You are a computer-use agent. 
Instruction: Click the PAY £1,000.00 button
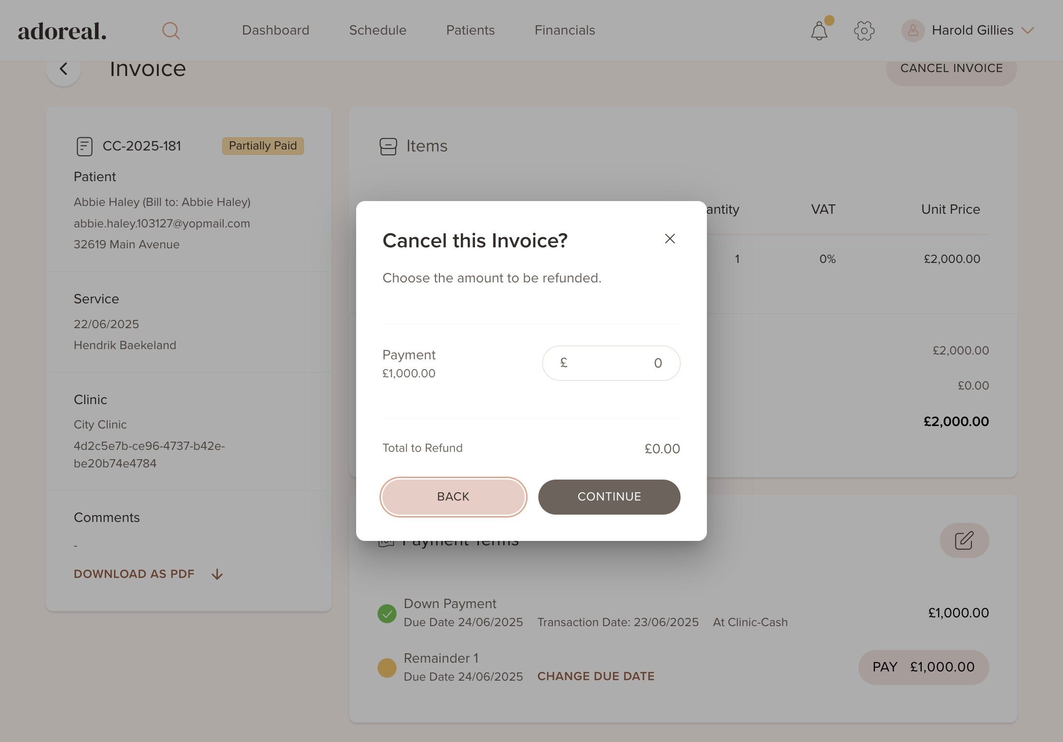923,667
